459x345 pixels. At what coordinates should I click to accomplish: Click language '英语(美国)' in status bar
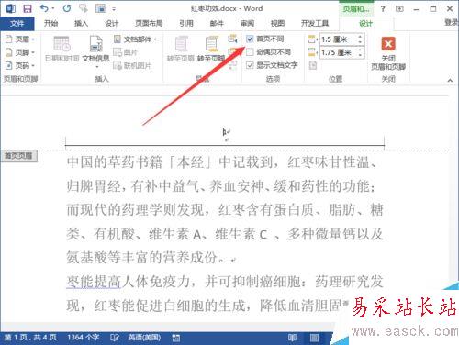(144, 338)
